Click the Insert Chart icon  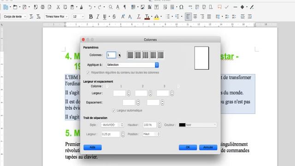pos(149,7)
